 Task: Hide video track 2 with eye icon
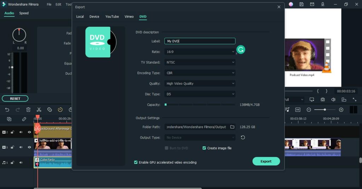pos(29,132)
